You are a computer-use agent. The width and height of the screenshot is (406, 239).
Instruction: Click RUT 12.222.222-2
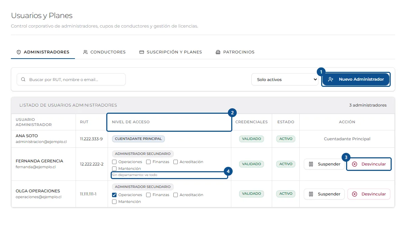pyautogui.click(x=92, y=164)
